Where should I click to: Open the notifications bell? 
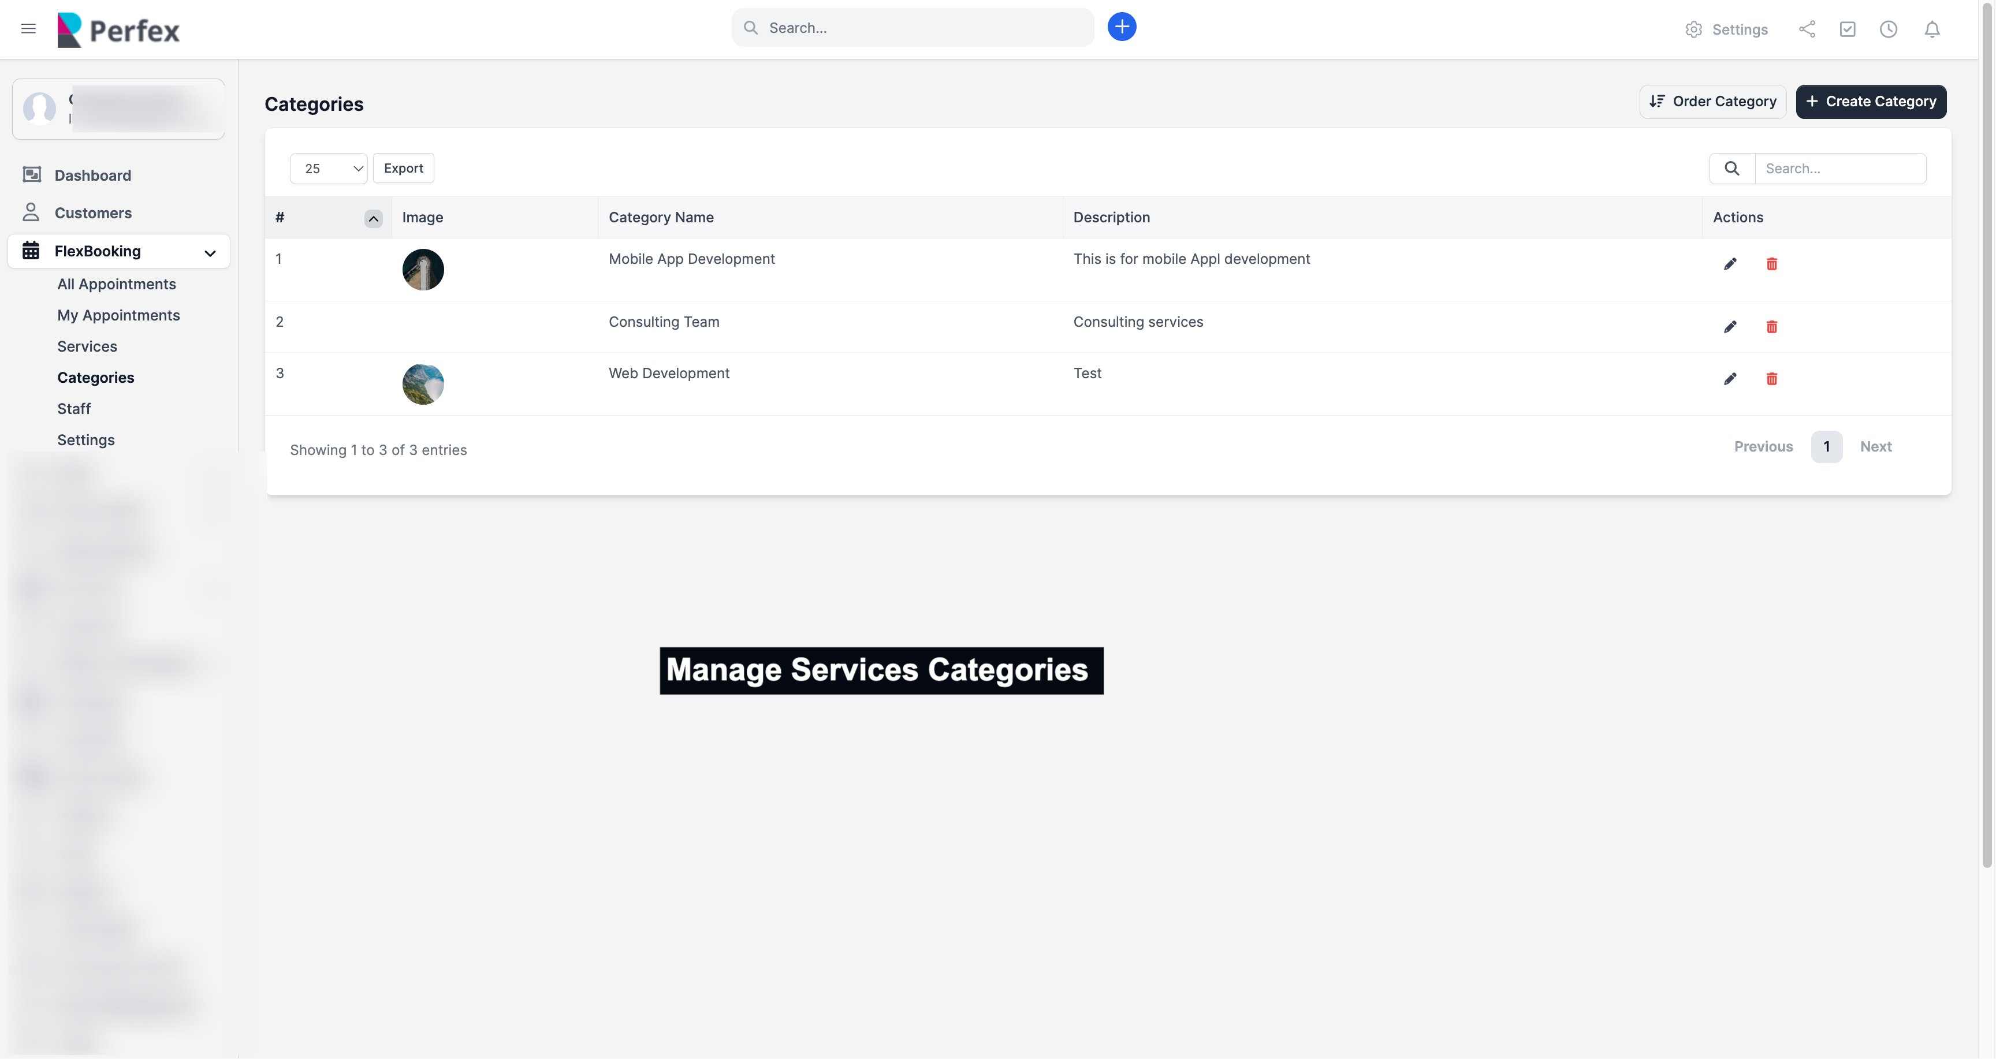1932,29
